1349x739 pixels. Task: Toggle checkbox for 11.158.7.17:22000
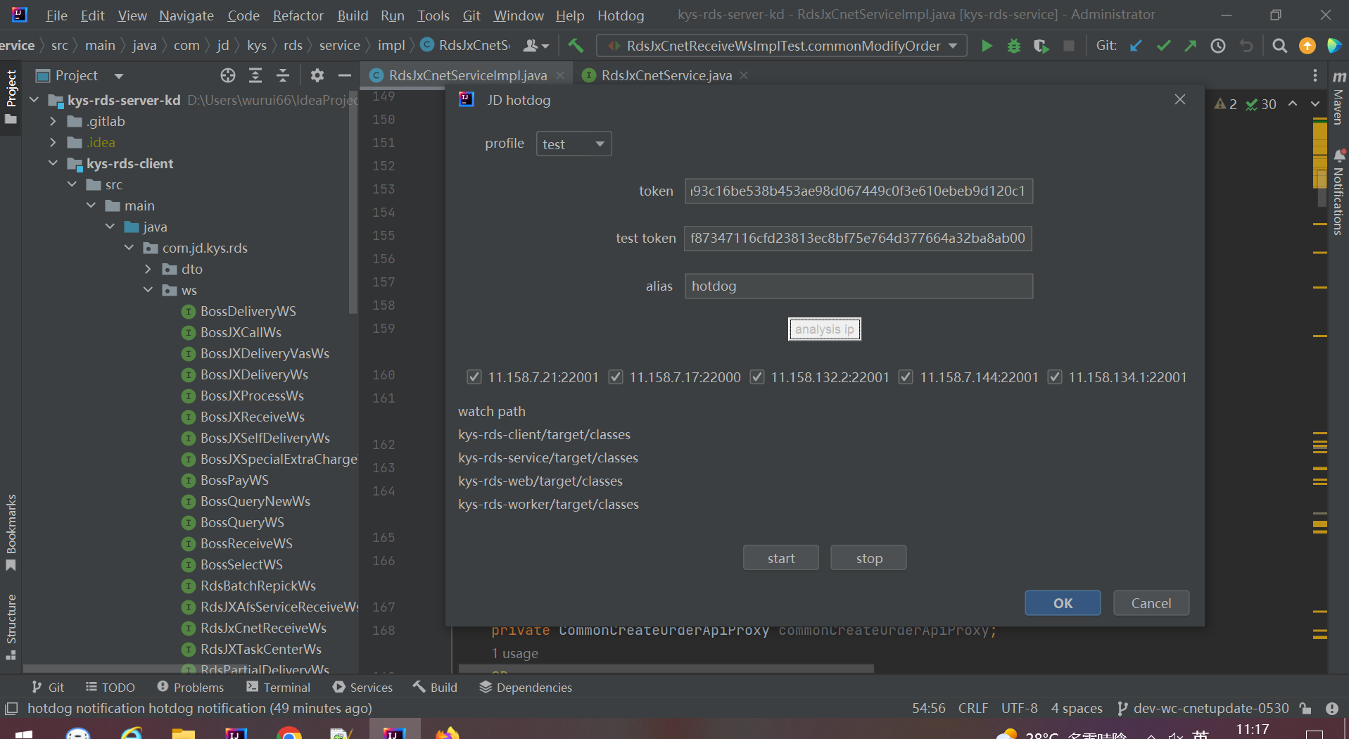(616, 377)
